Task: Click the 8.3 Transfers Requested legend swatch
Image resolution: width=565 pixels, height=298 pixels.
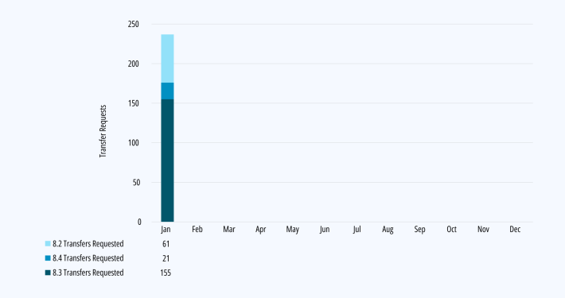Action: [48, 273]
